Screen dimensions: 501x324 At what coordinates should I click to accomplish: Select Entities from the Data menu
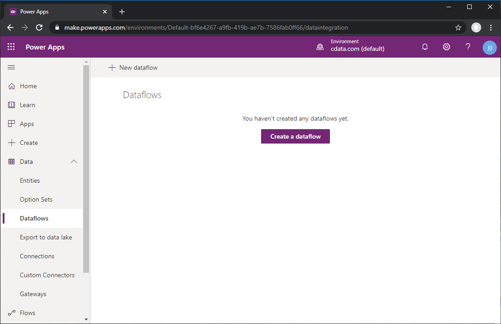(30, 180)
